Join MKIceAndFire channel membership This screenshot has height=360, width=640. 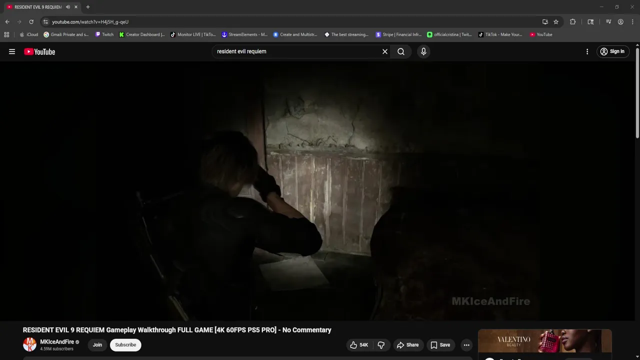(97, 345)
